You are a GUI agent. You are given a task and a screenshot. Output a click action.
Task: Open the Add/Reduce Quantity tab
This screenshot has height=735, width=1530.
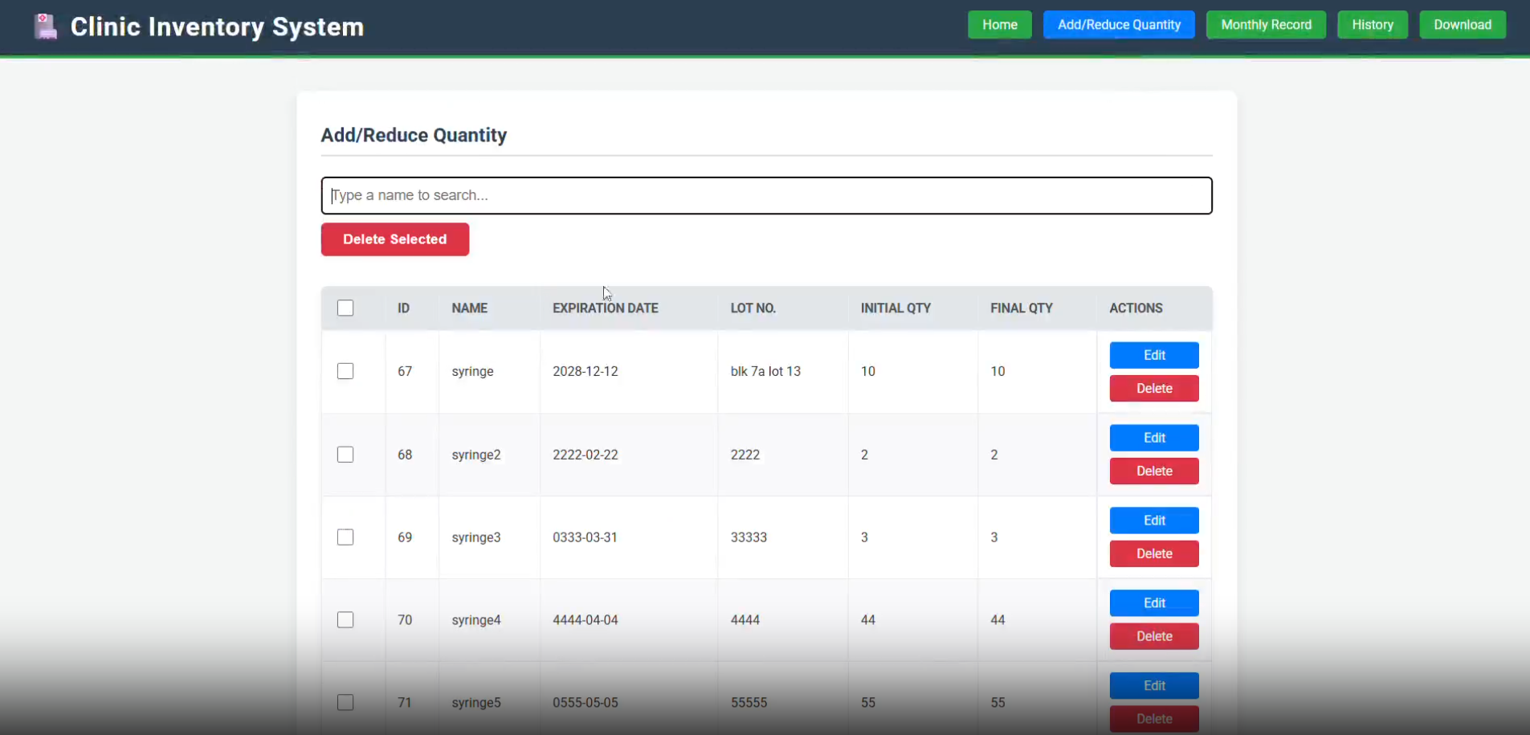[x=1118, y=25]
